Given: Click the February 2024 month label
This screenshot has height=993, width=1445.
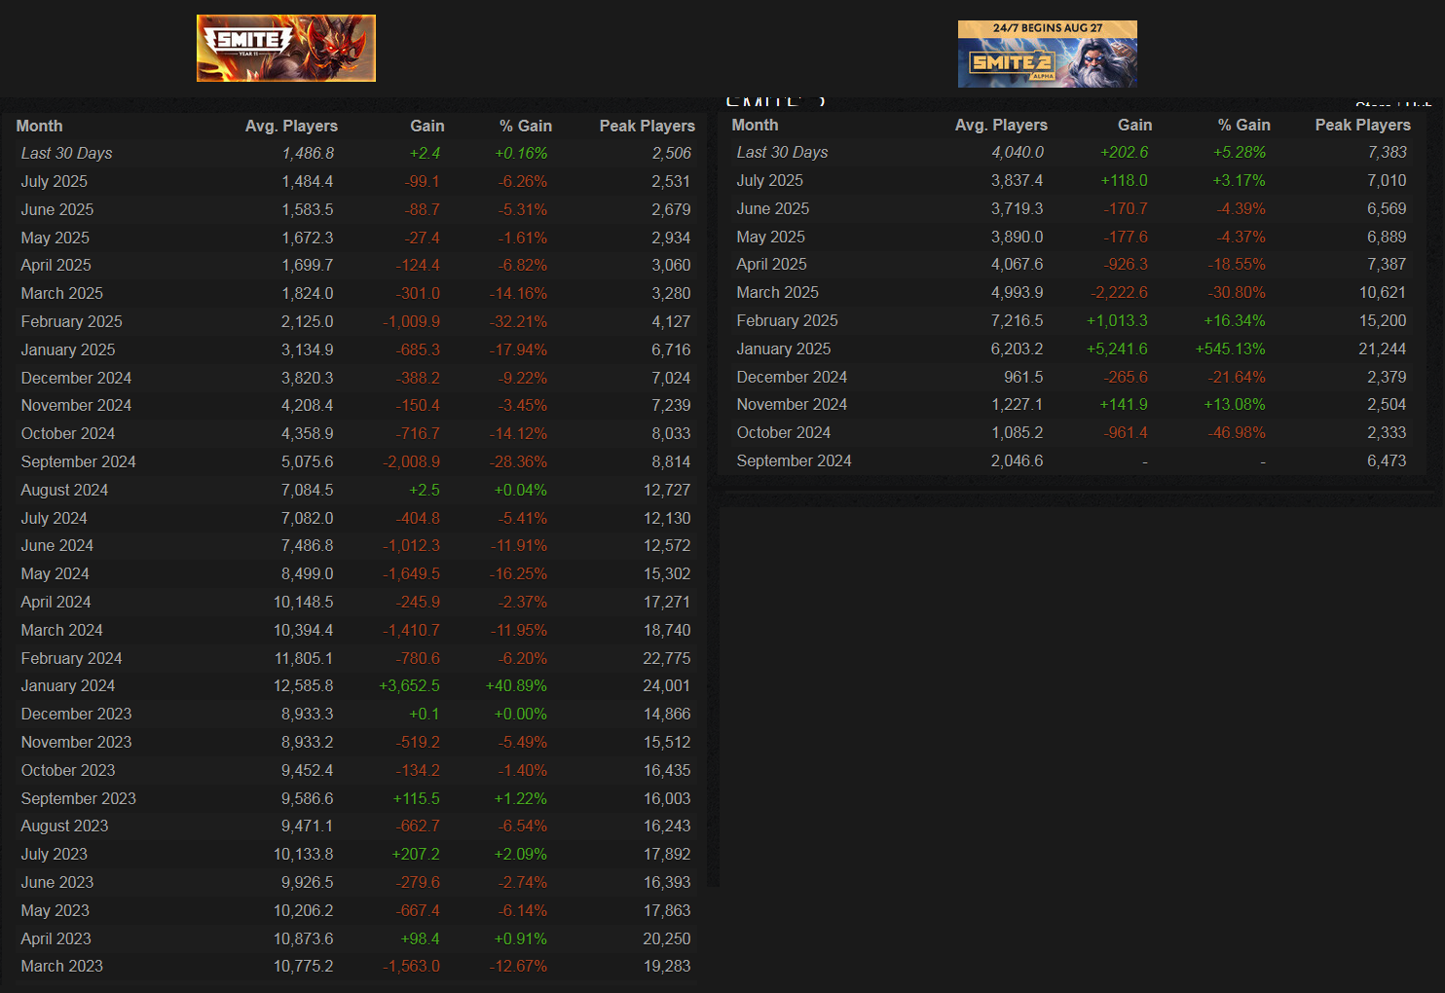Looking at the screenshot, I should (x=72, y=658).
